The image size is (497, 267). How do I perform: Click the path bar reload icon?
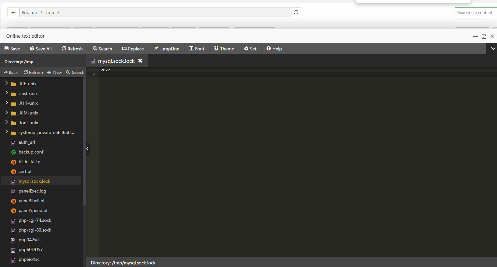(x=296, y=12)
